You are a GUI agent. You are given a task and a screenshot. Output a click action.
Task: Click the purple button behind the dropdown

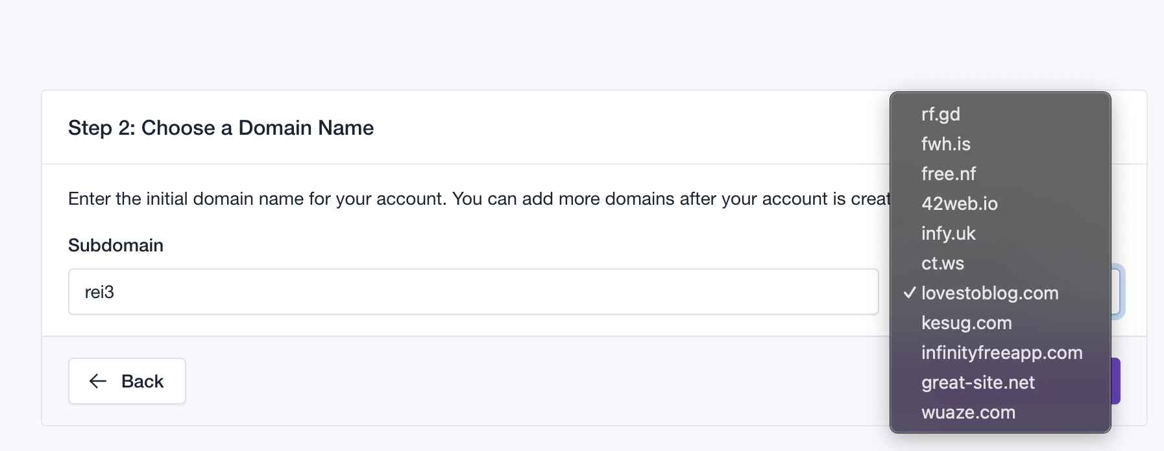click(1116, 381)
